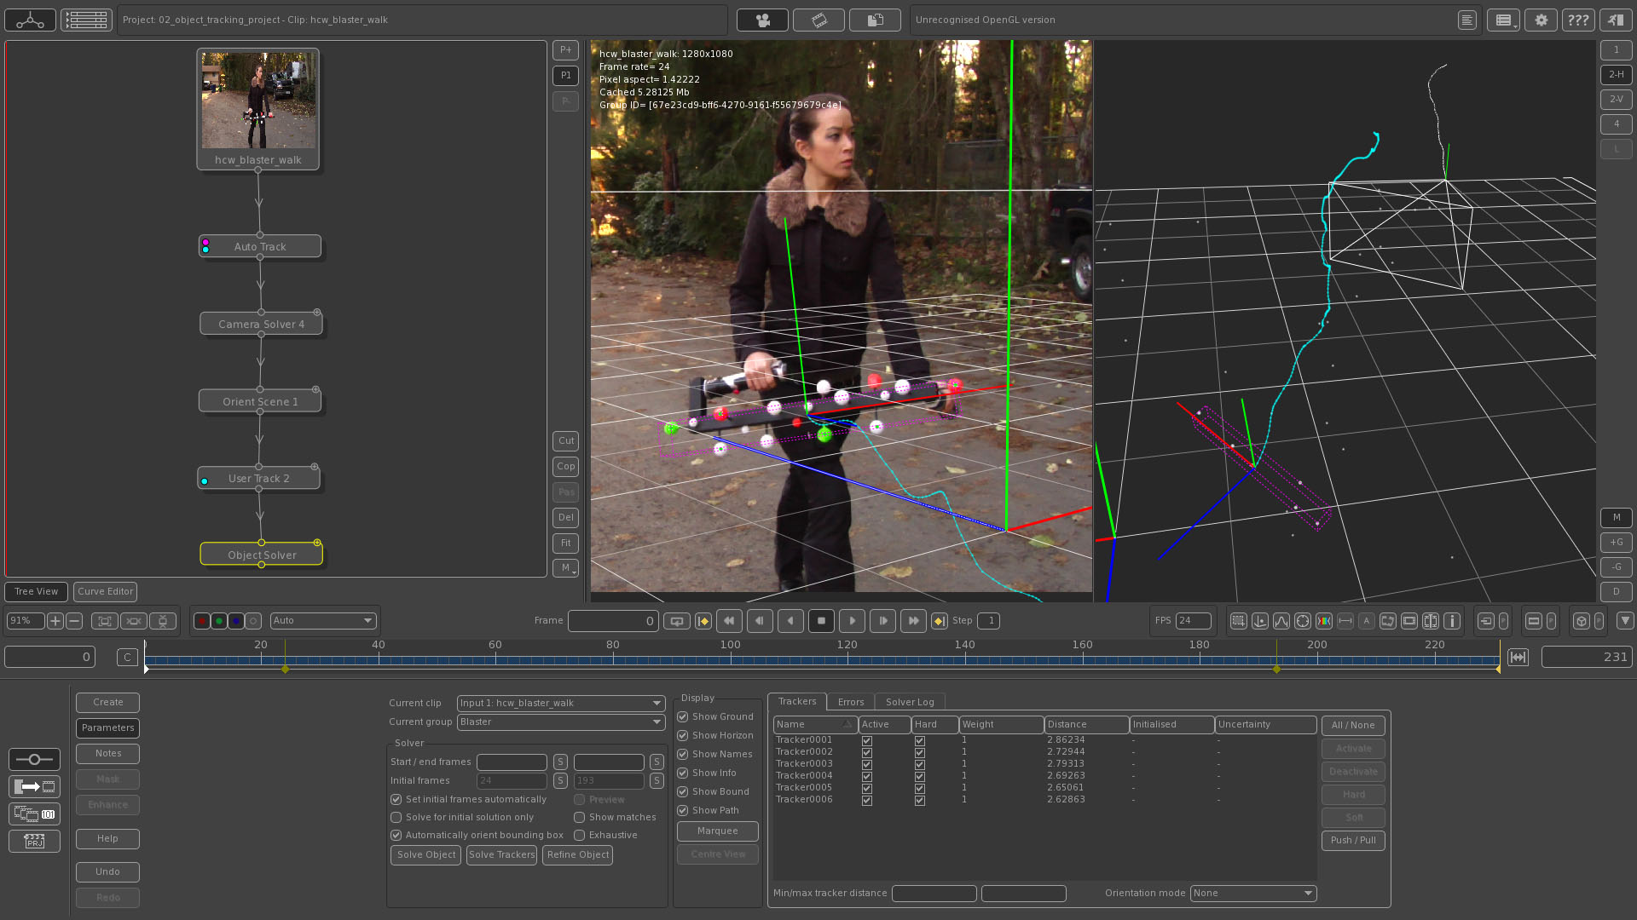The width and height of the screenshot is (1637, 920).
Task: Select the User Track 2 node
Action: (x=258, y=477)
